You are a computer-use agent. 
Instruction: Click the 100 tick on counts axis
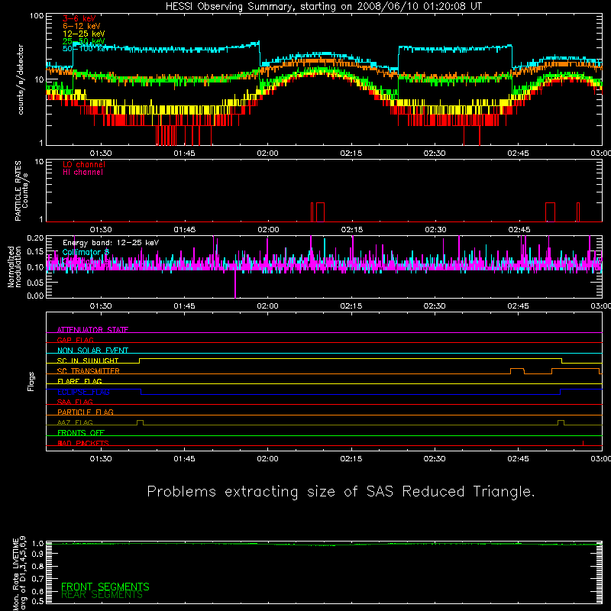(x=37, y=16)
